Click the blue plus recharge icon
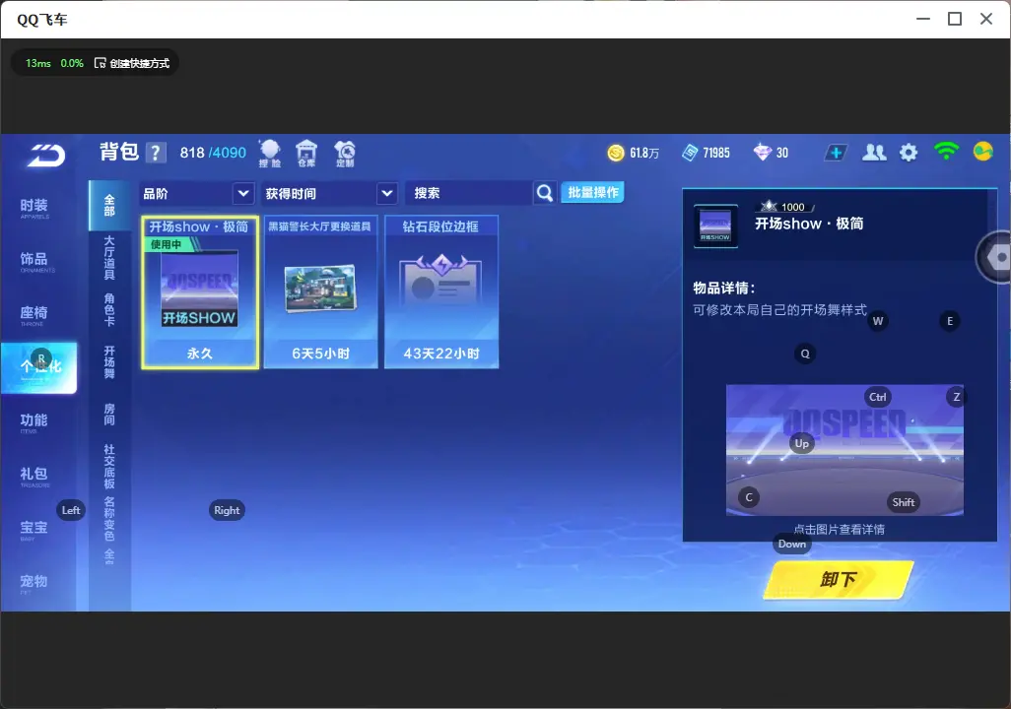 pos(836,153)
